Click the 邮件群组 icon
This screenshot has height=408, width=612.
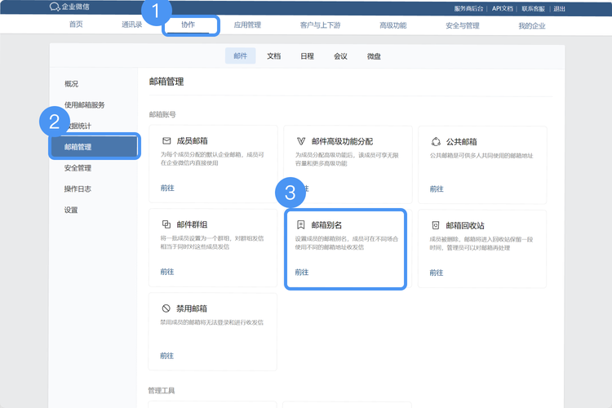(166, 224)
